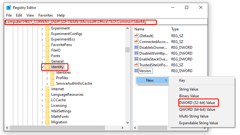This screenshot has width=240, height=135.
Task: Click the FavoritePens folder icon
Action: coord(48,45)
